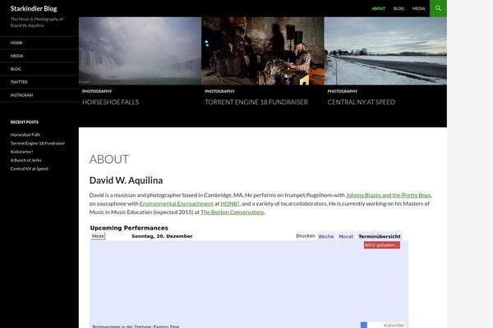Viewport: 493px width, 328px height.
Task: Open the TORRENT ENGINE 18 FUNDRAISER title
Action: pos(256,102)
